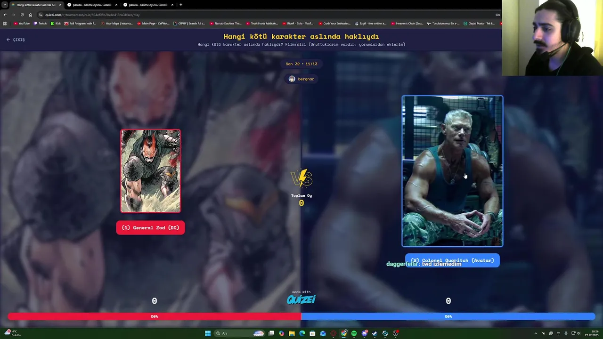Open a new browser tab
The height and width of the screenshot is (339, 603).
pos(181,5)
